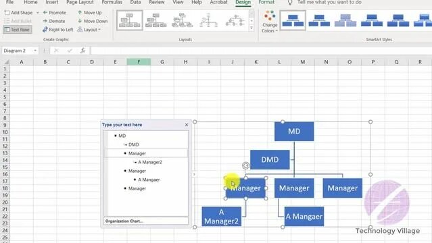Click the Organization Chart... link in text pane
The height and width of the screenshot is (243, 432).
(124, 221)
